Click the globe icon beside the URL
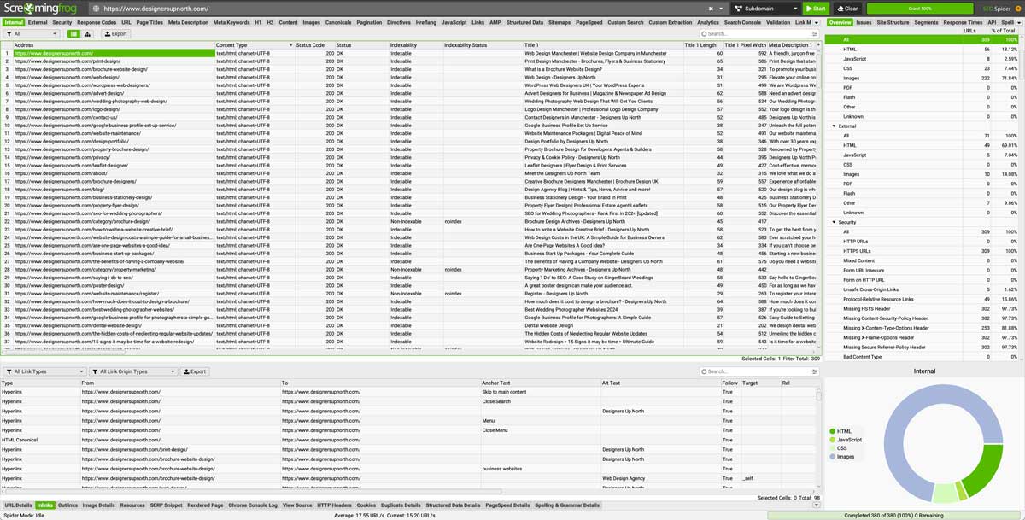1025x520 pixels. pyautogui.click(x=97, y=9)
